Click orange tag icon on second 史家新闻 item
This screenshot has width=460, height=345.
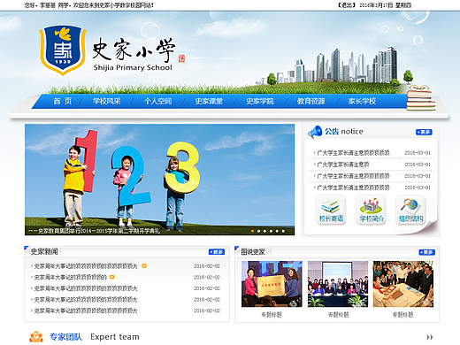point(111,277)
